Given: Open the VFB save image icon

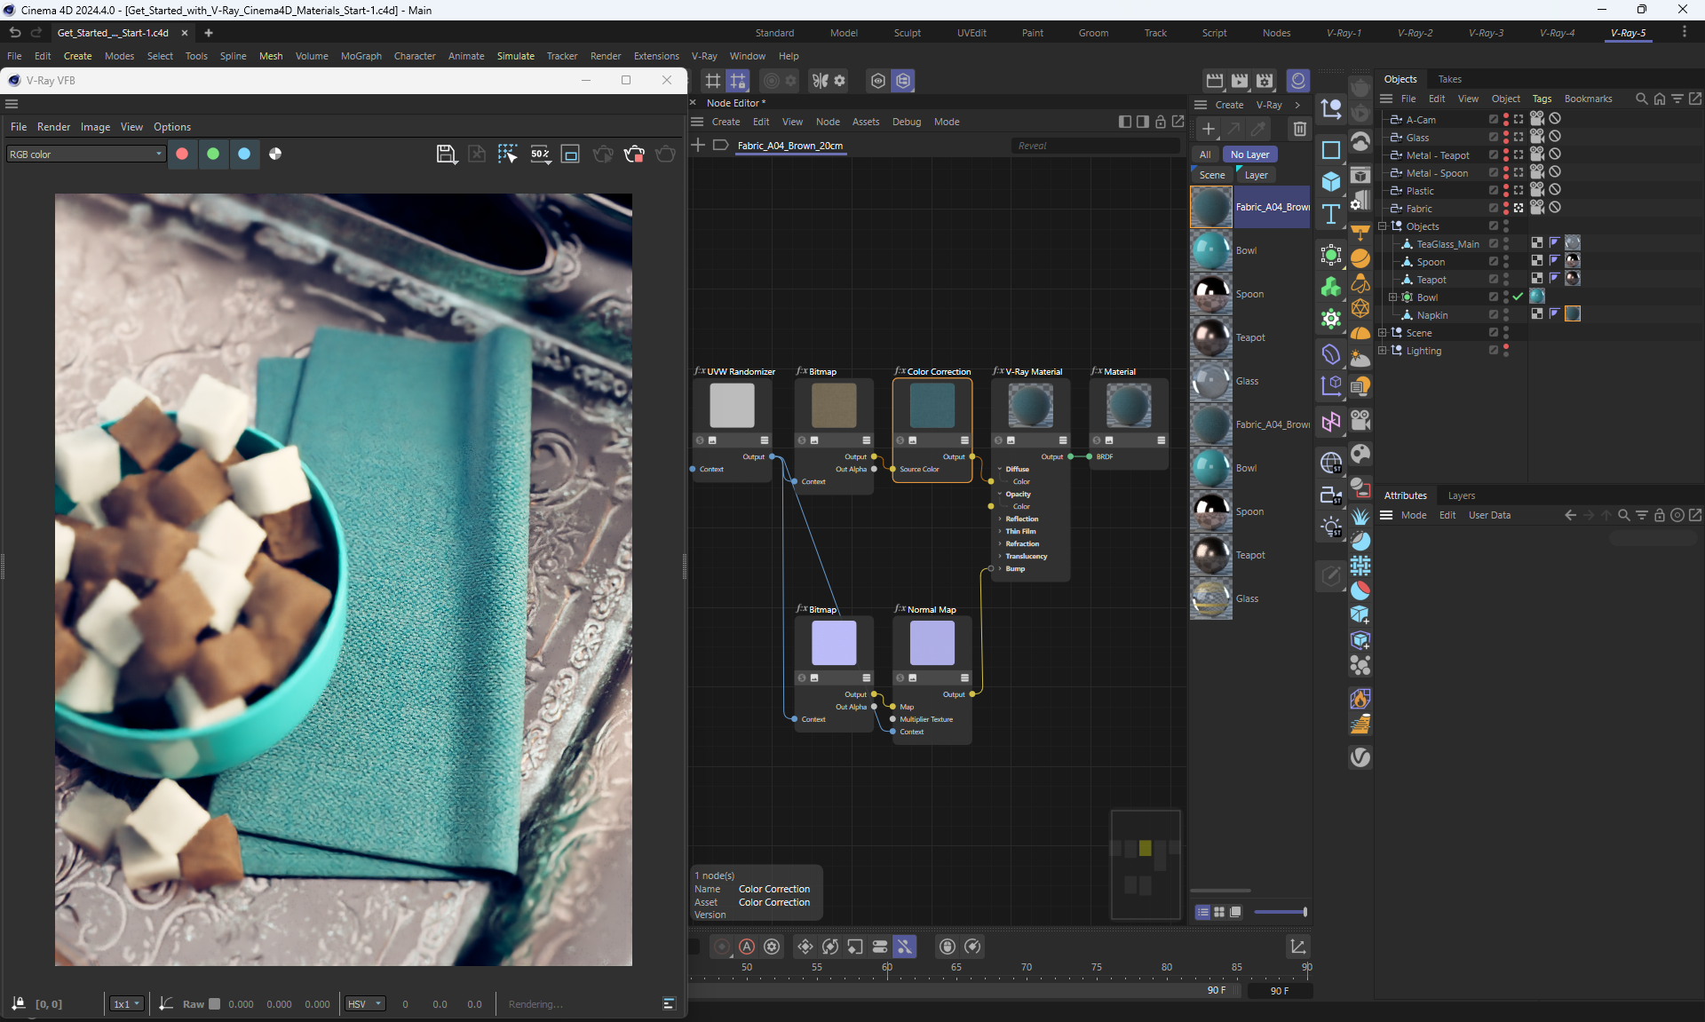Looking at the screenshot, I should pyautogui.click(x=447, y=154).
